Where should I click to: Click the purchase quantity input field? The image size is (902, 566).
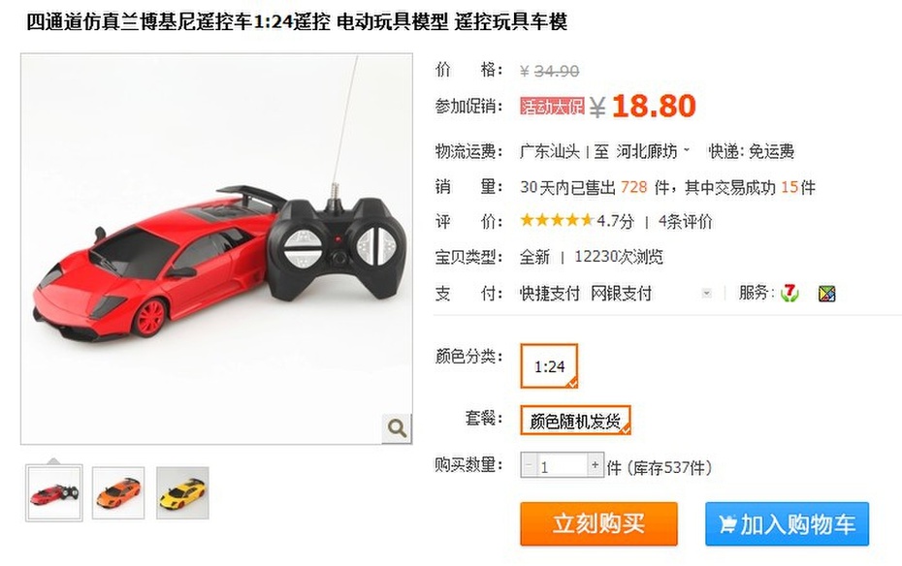[562, 465]
